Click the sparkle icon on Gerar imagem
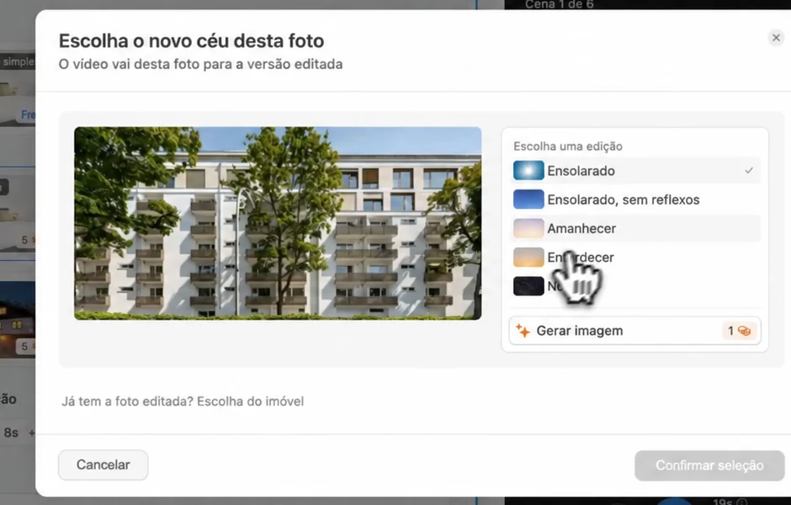Viewport: 791px width, 505px height. coord(523,331)
